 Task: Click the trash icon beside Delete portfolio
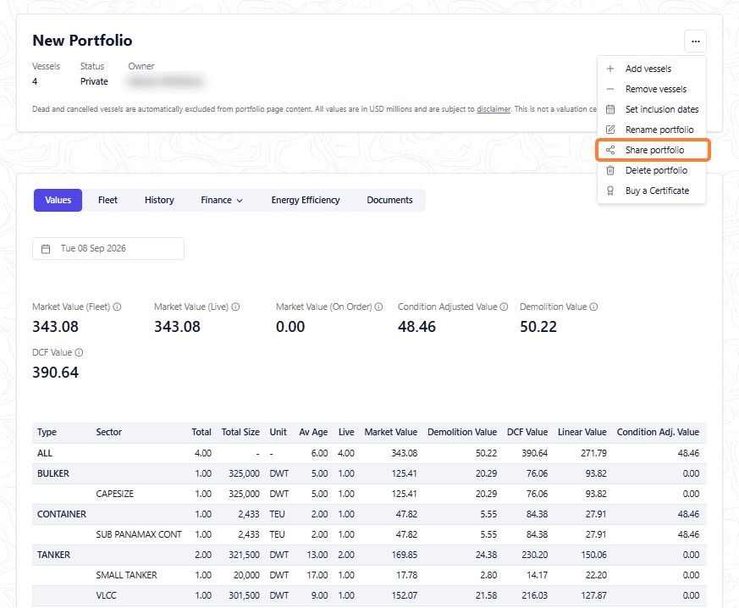tap(610, 170)
